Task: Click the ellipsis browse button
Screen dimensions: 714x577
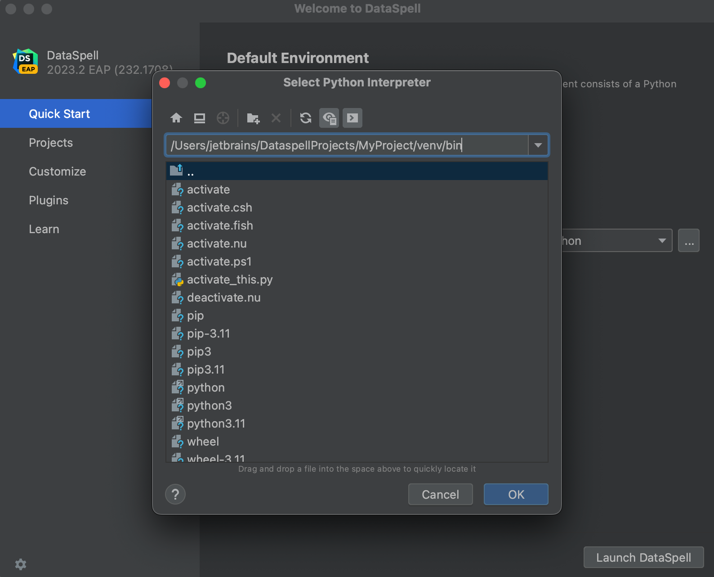Action: [x=689, y=240]
